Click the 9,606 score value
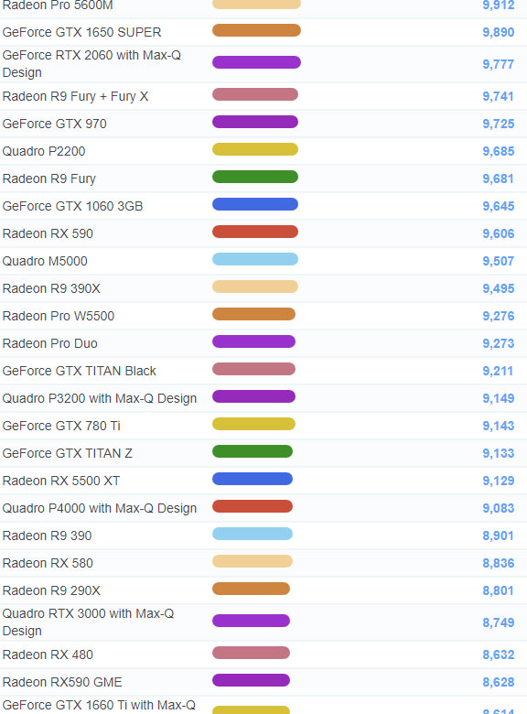Viewport: 527px width, 714px height. [x=499, y=233]
